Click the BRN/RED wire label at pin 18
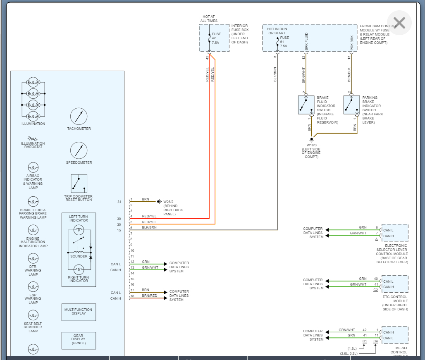The height and width of the screenshot is (360, 425). click(x=150, y=296)
